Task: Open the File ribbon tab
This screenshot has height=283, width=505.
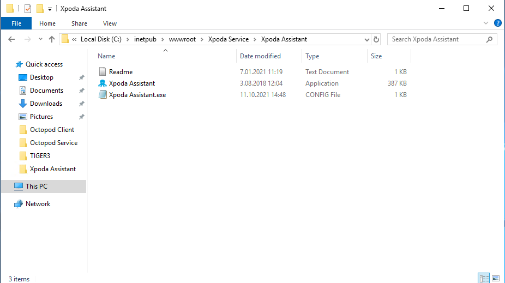Action: click(x=16, y=23)
